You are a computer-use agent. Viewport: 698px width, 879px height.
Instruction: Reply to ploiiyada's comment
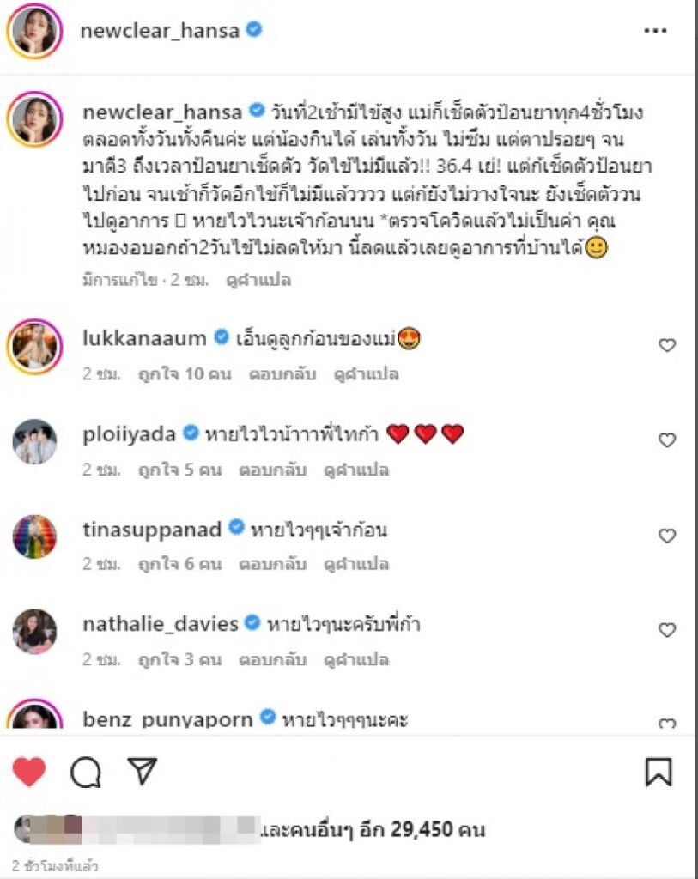click(272, 470)
